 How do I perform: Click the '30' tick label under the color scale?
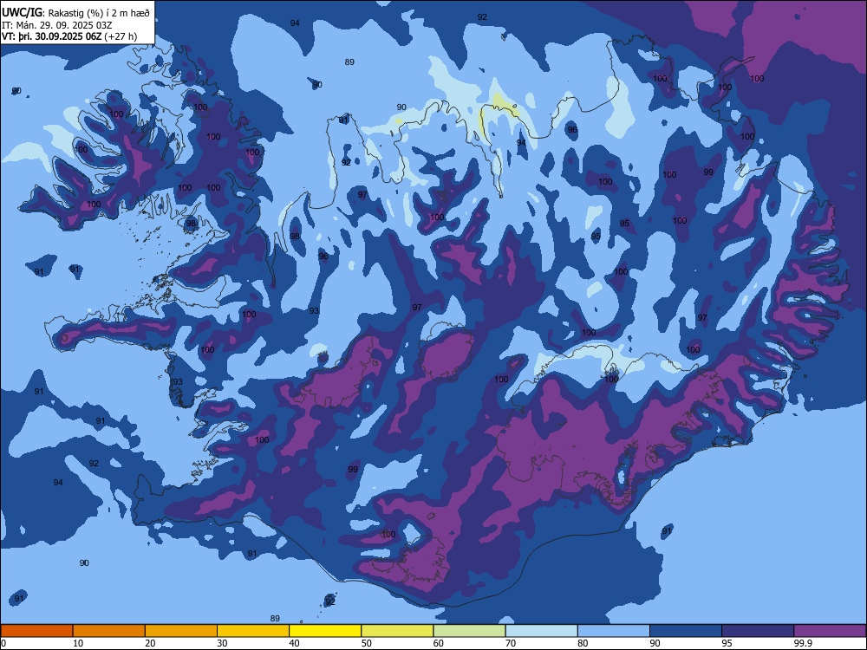(x=222, y=643)
